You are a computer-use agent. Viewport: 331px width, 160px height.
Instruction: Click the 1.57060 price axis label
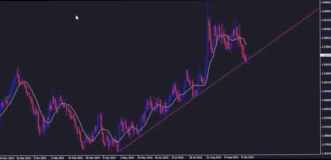tap(326, 47)
